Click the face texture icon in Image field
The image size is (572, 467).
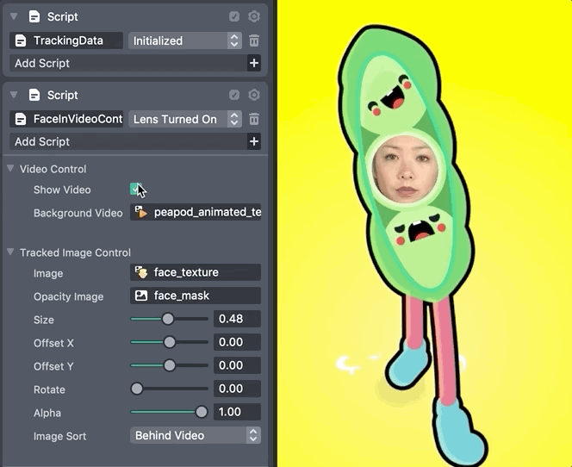tap(141, 272)
